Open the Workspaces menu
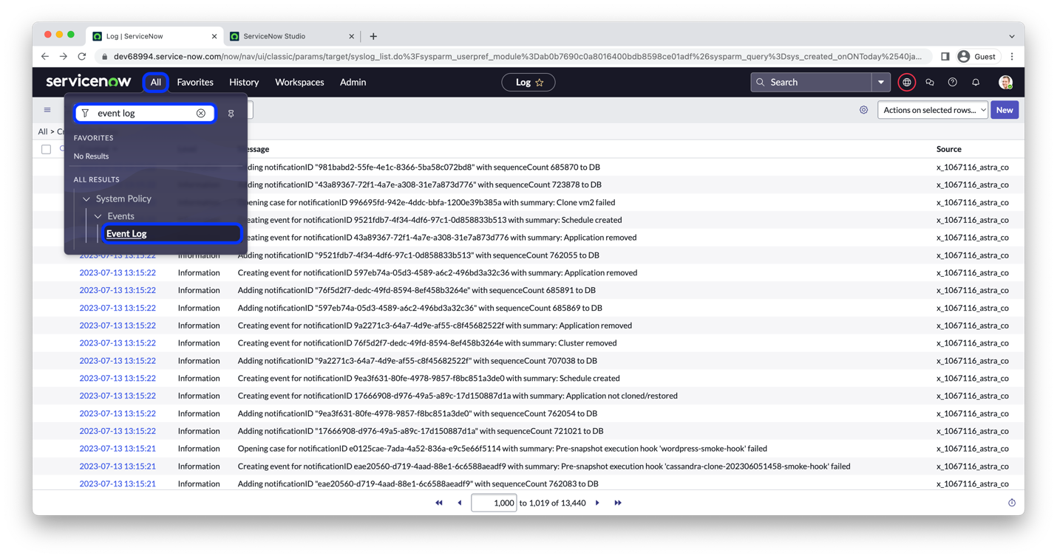The width and height of the screenshot is (1057, 558). pos(299,82)
